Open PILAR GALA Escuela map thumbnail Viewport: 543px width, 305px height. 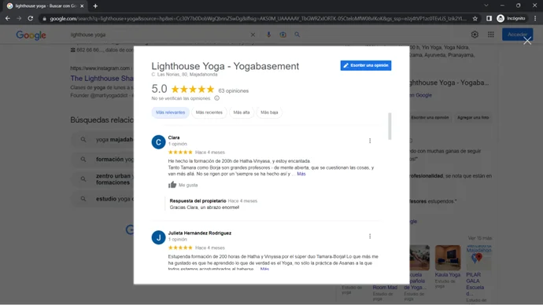coord(478,258)
